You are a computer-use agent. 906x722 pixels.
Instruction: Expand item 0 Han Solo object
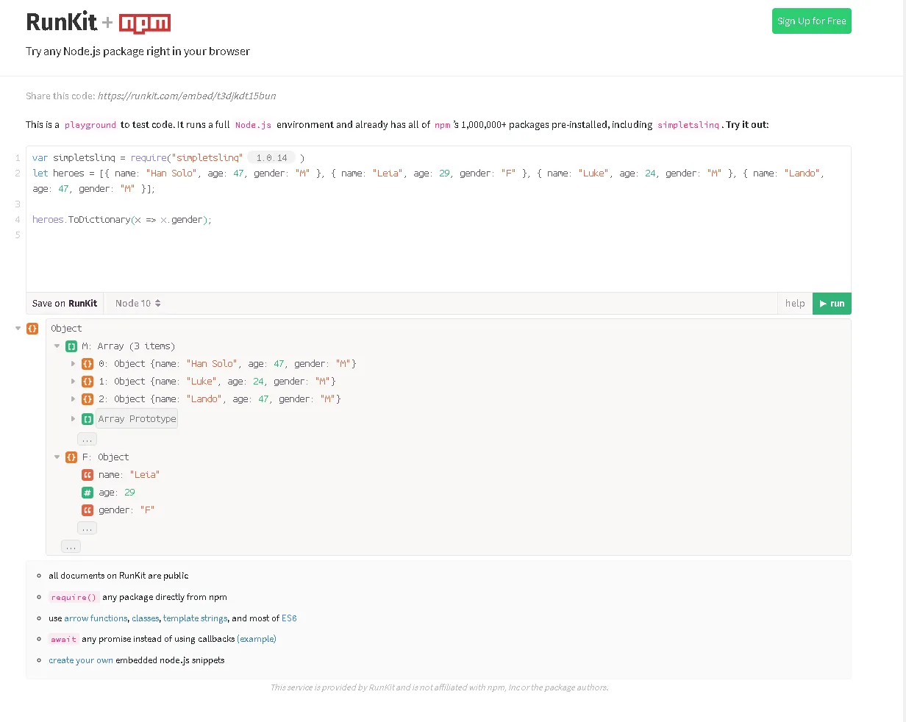pyautogui.click(x=73, y=364)
